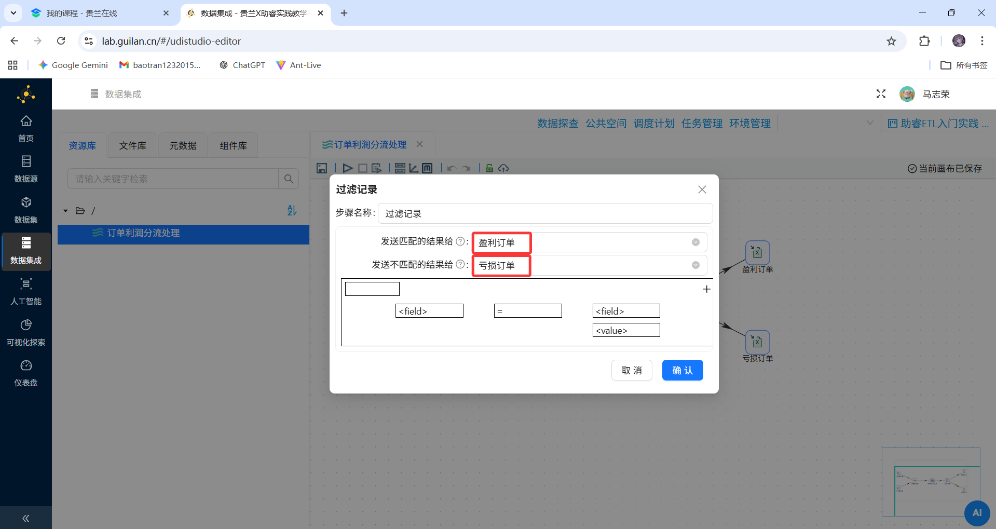
Task: Click the fullscreen expand icon in header
Action: tap(881, 94)
